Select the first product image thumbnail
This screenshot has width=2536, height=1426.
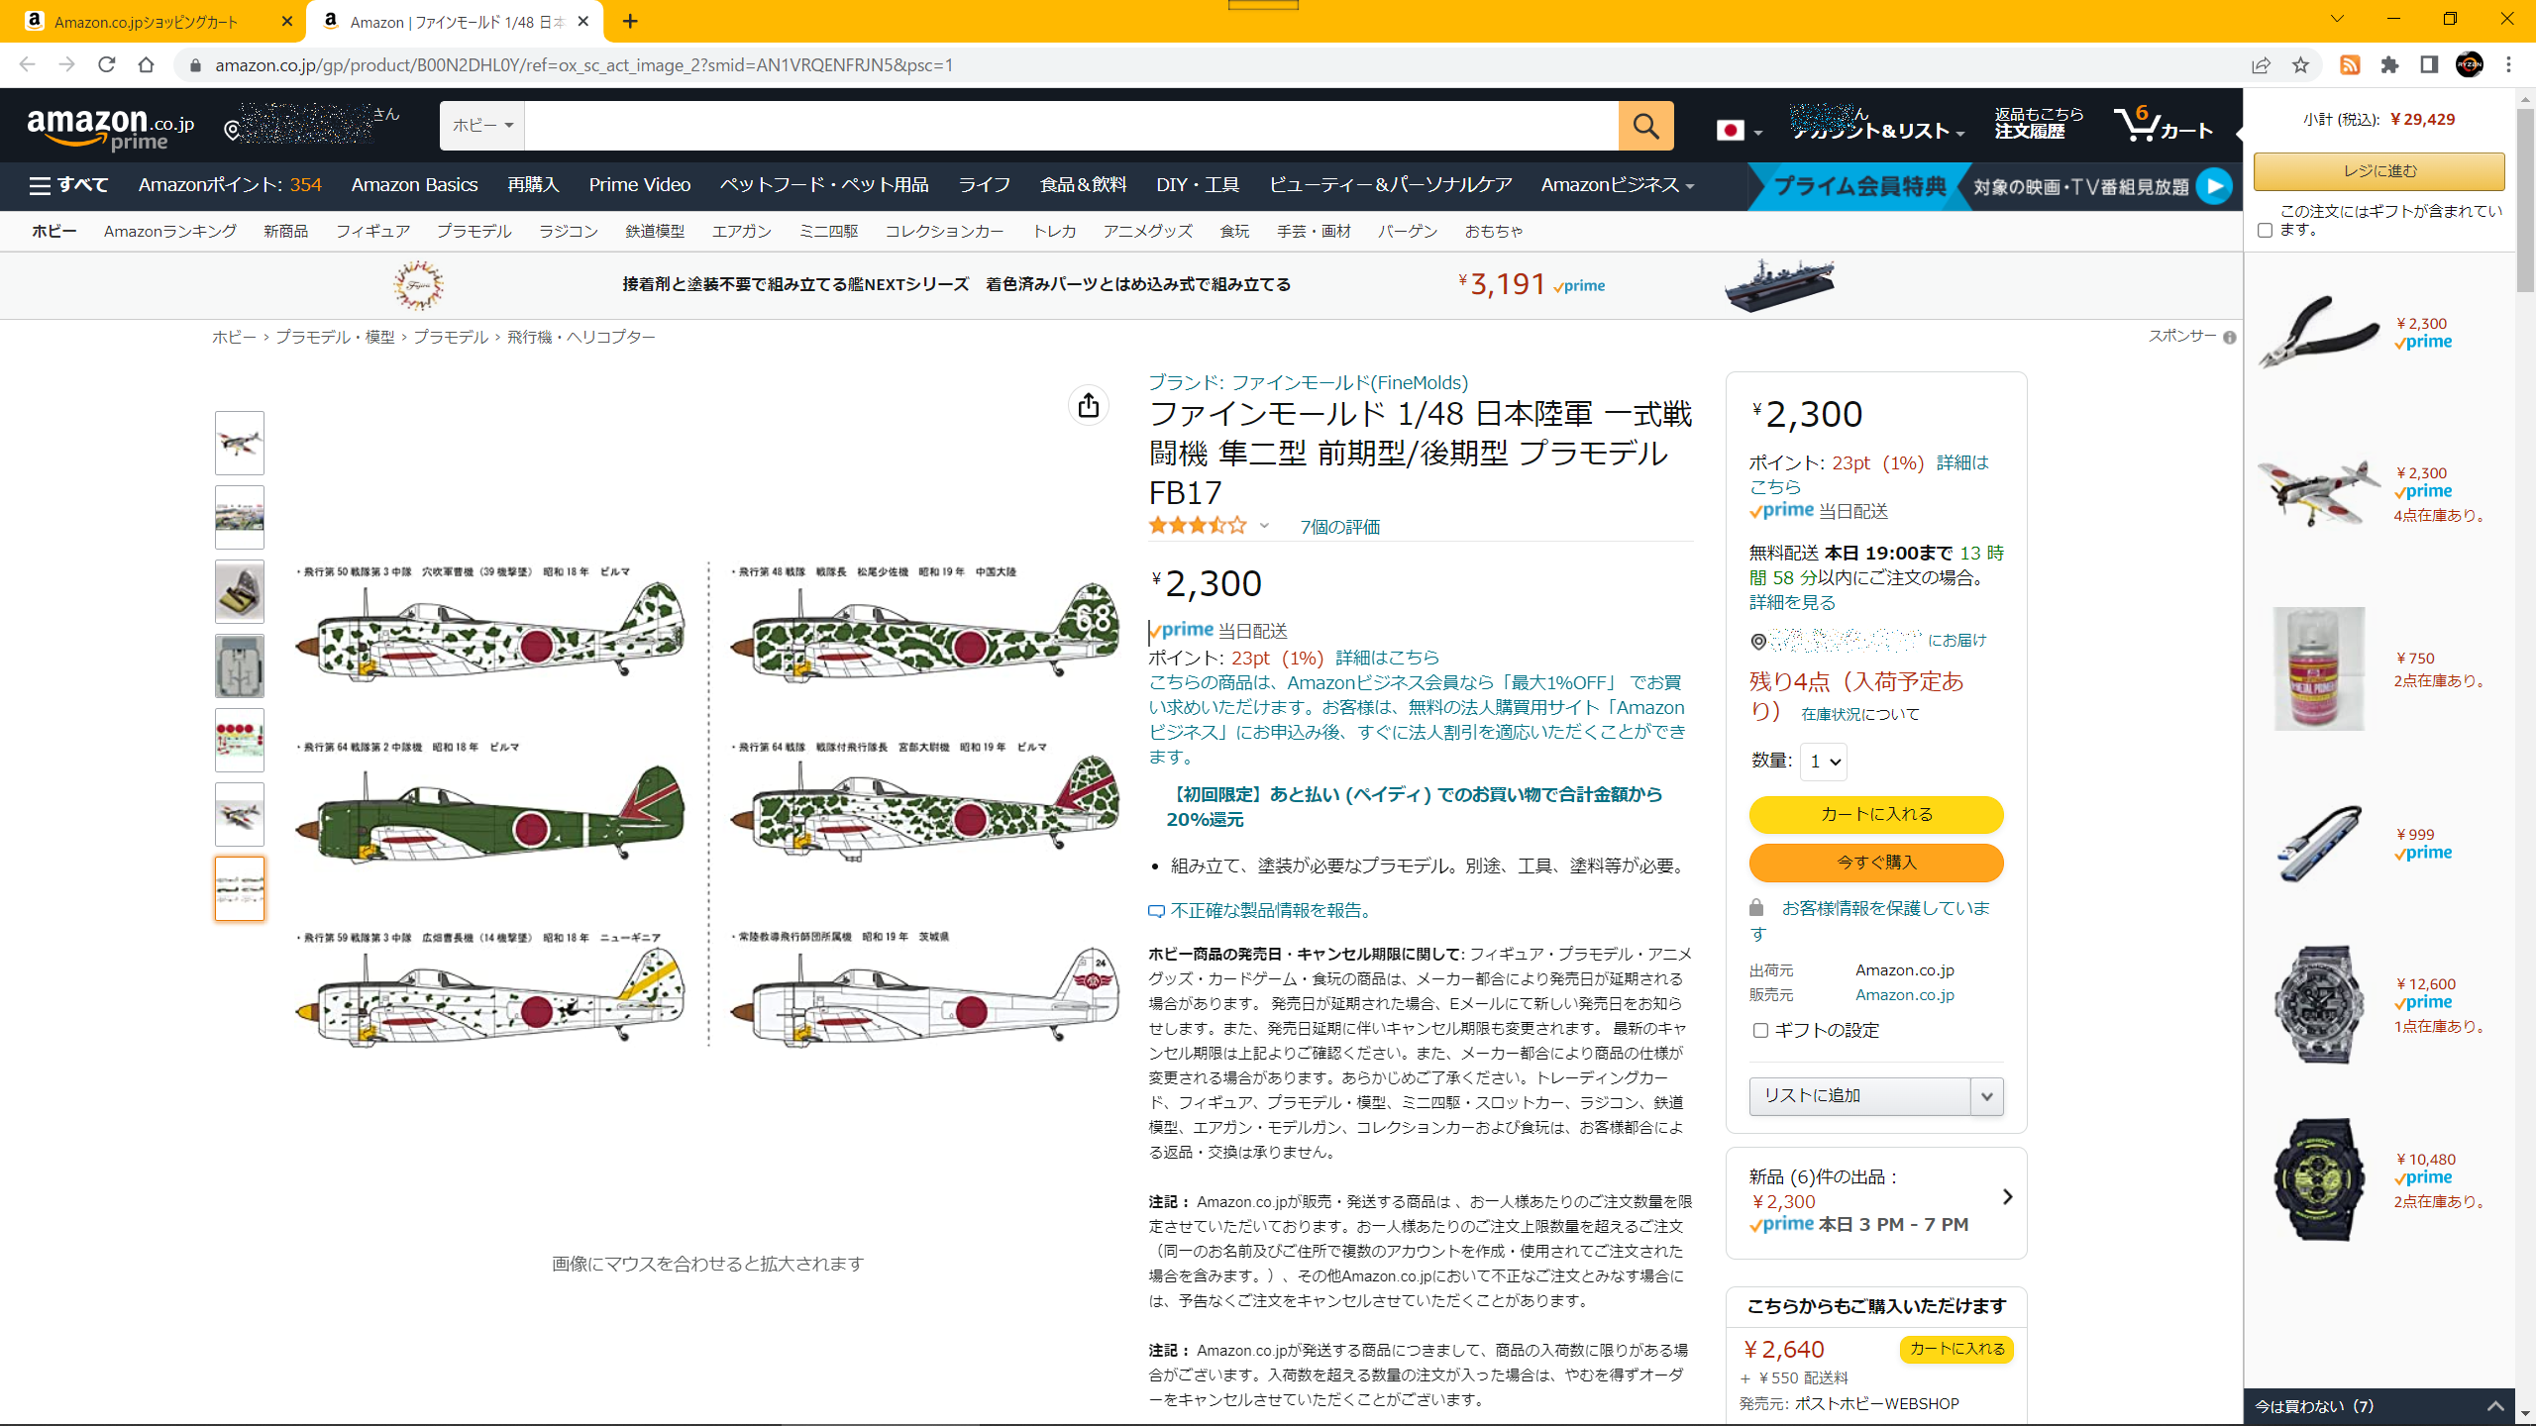[240, 443]
